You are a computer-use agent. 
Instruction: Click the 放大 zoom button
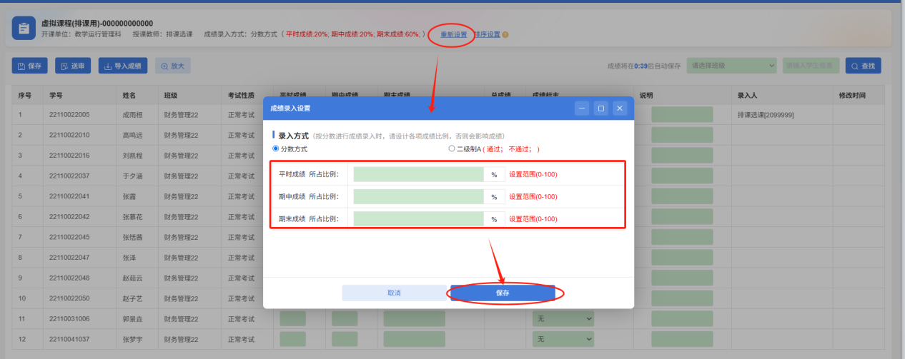click(x=172, y=66)
